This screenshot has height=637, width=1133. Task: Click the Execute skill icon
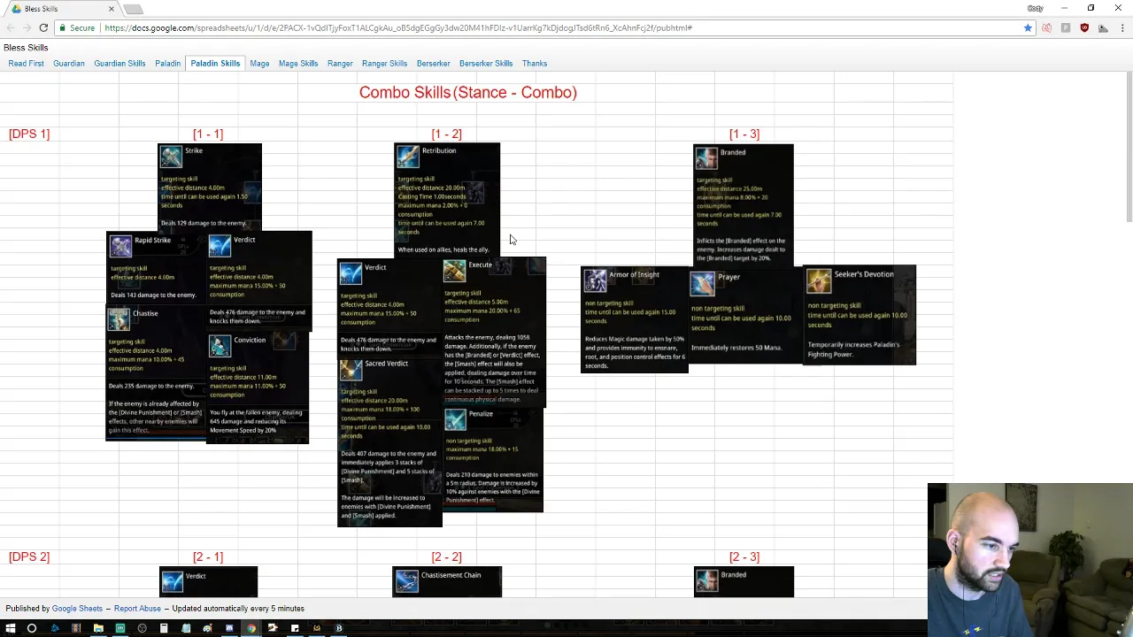tap(454, 271)
